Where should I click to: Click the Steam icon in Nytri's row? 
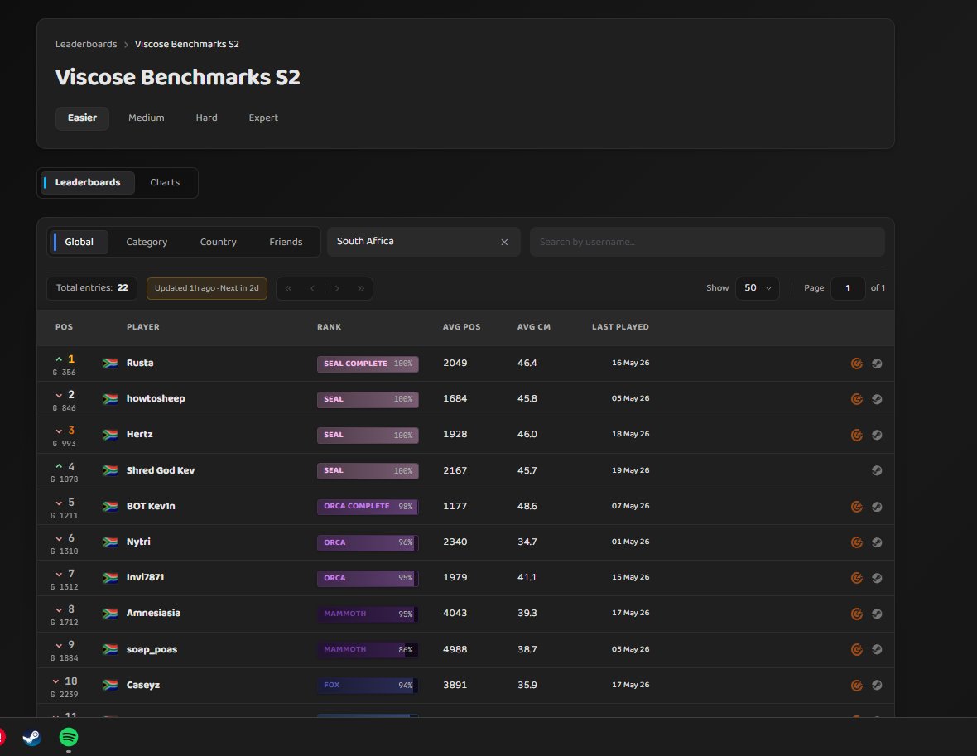tap(877, 542)
